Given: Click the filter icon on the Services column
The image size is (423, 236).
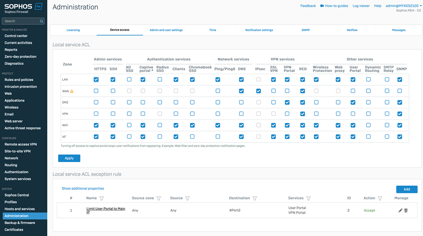Looking at the screenshot, I should [309, 198].
